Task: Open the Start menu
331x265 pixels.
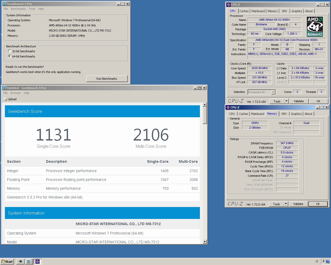Action: pyautogui.click(x=7, y=261)
